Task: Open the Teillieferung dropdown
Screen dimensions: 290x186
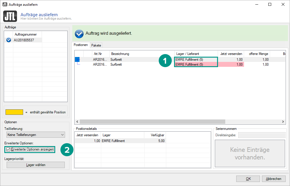Action: pyautogui.click(x=36, y=135)
